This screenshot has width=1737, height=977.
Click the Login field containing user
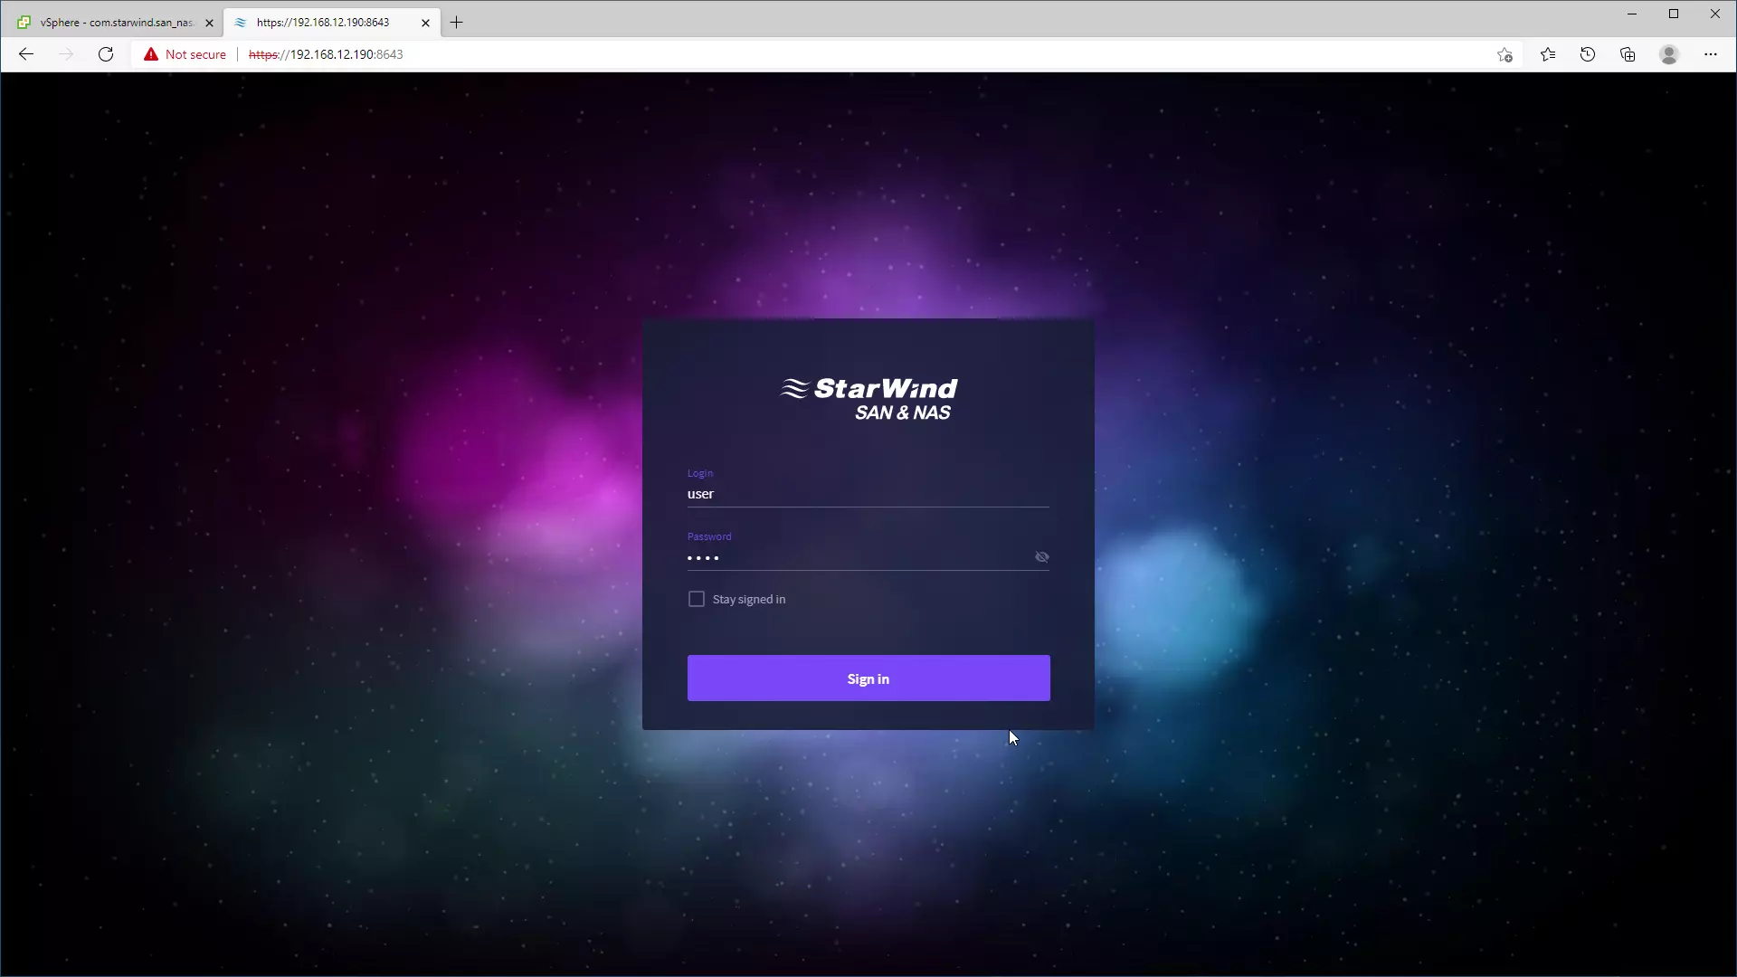click(x=868, y=494)
